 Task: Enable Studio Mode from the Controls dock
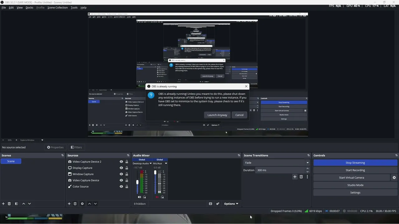(355, 185)
